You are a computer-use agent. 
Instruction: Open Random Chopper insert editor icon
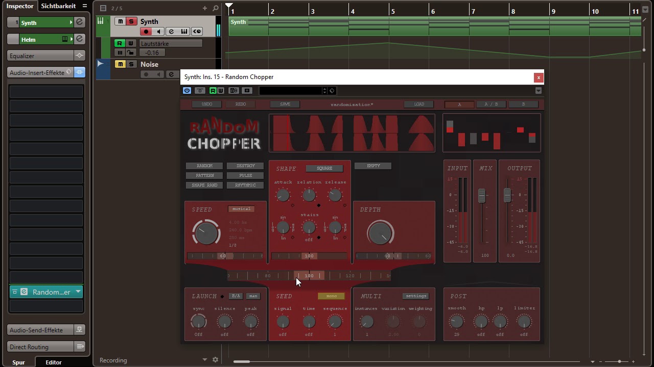pyautogui.click(x=24, y=292)
